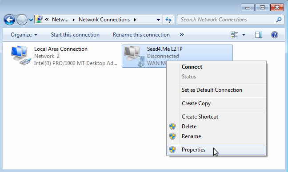Toggle the preview pane button
Viewport: 288px width, 172px height.
pos(258,35)
